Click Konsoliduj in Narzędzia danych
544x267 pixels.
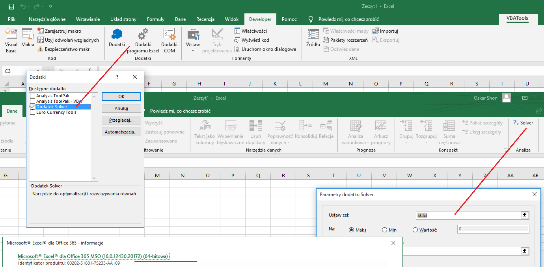point(306,130)
